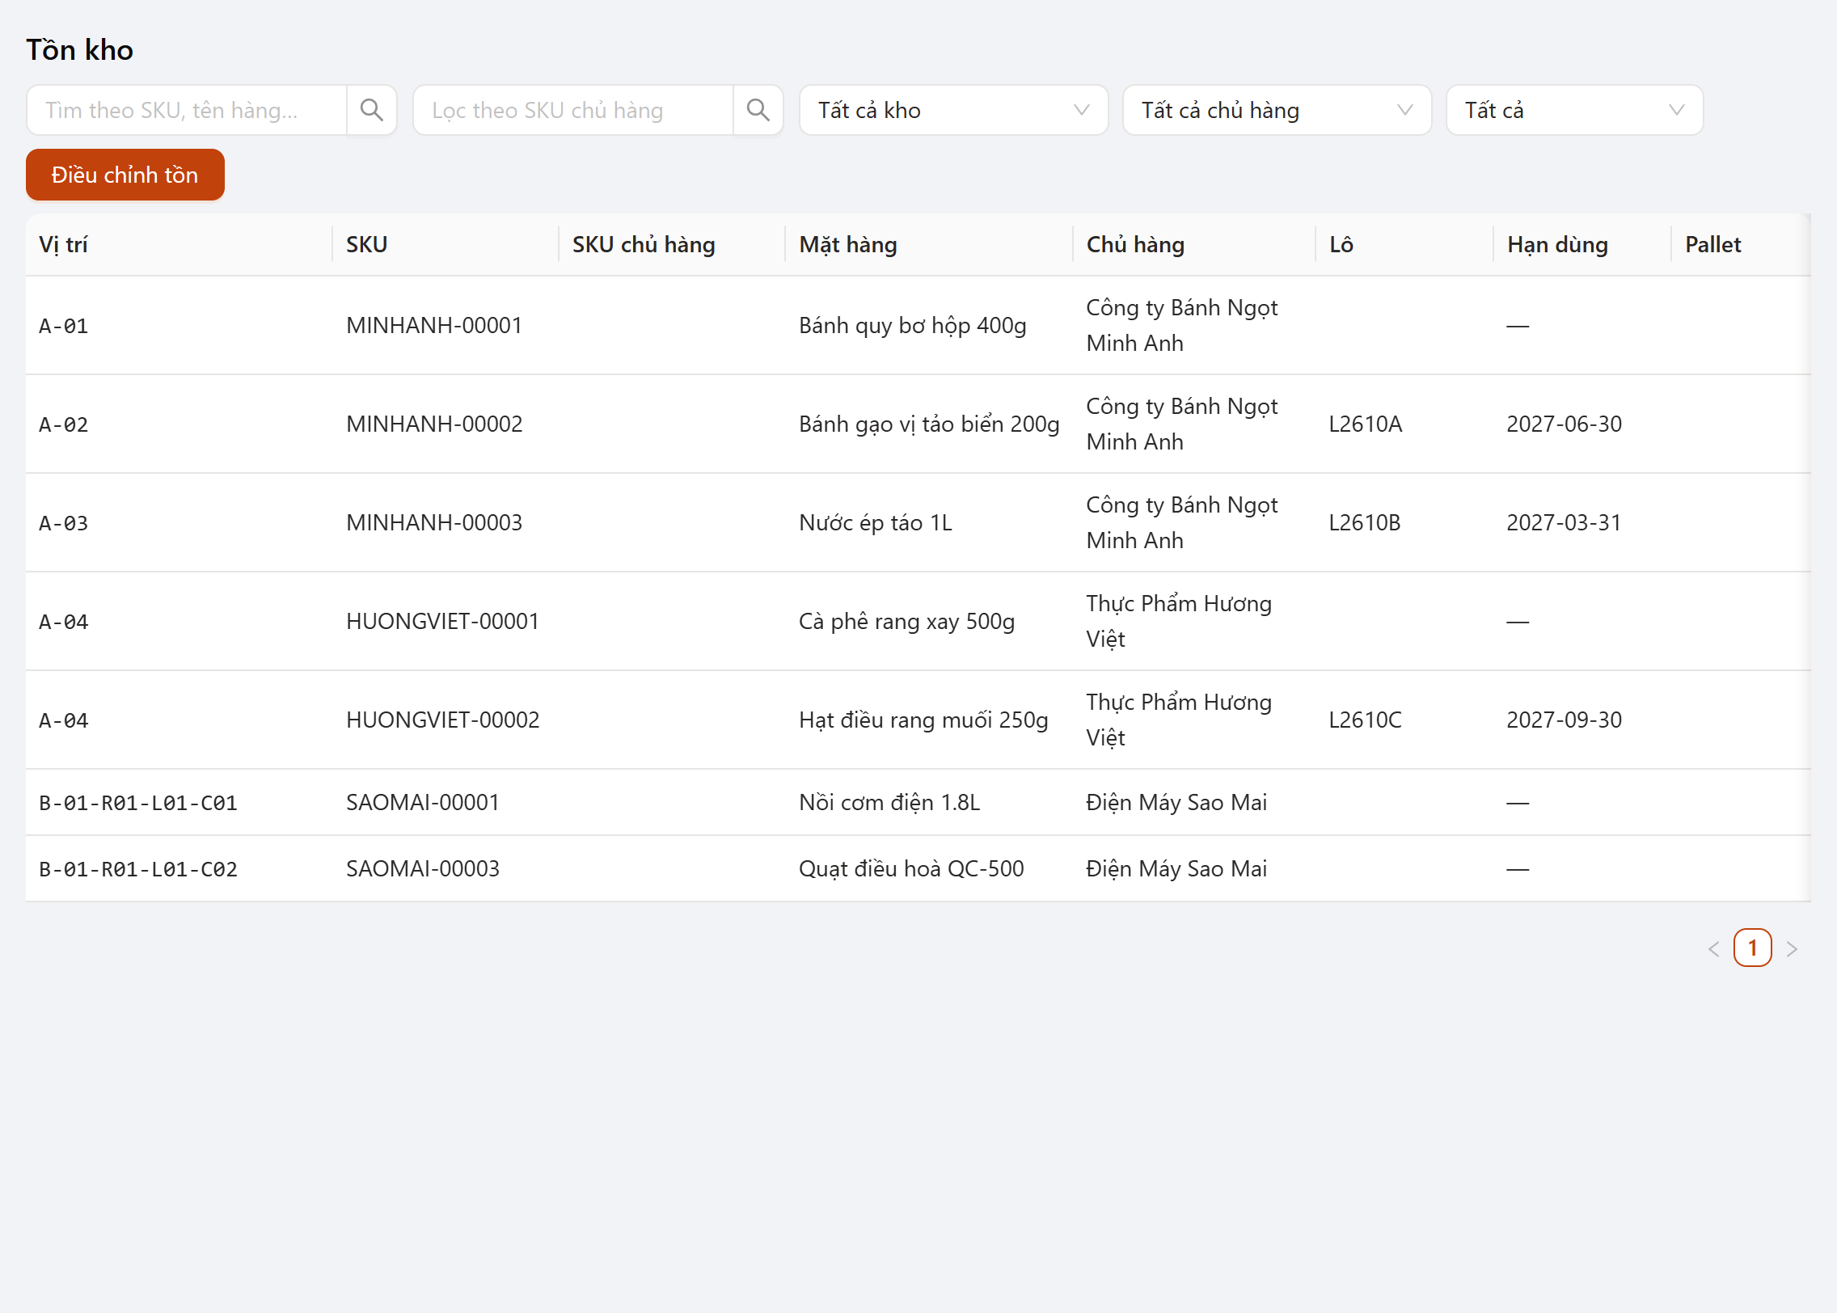Select page 1 in pagination
Screen dimensions: 1837x1313
tap(1753, 948)
